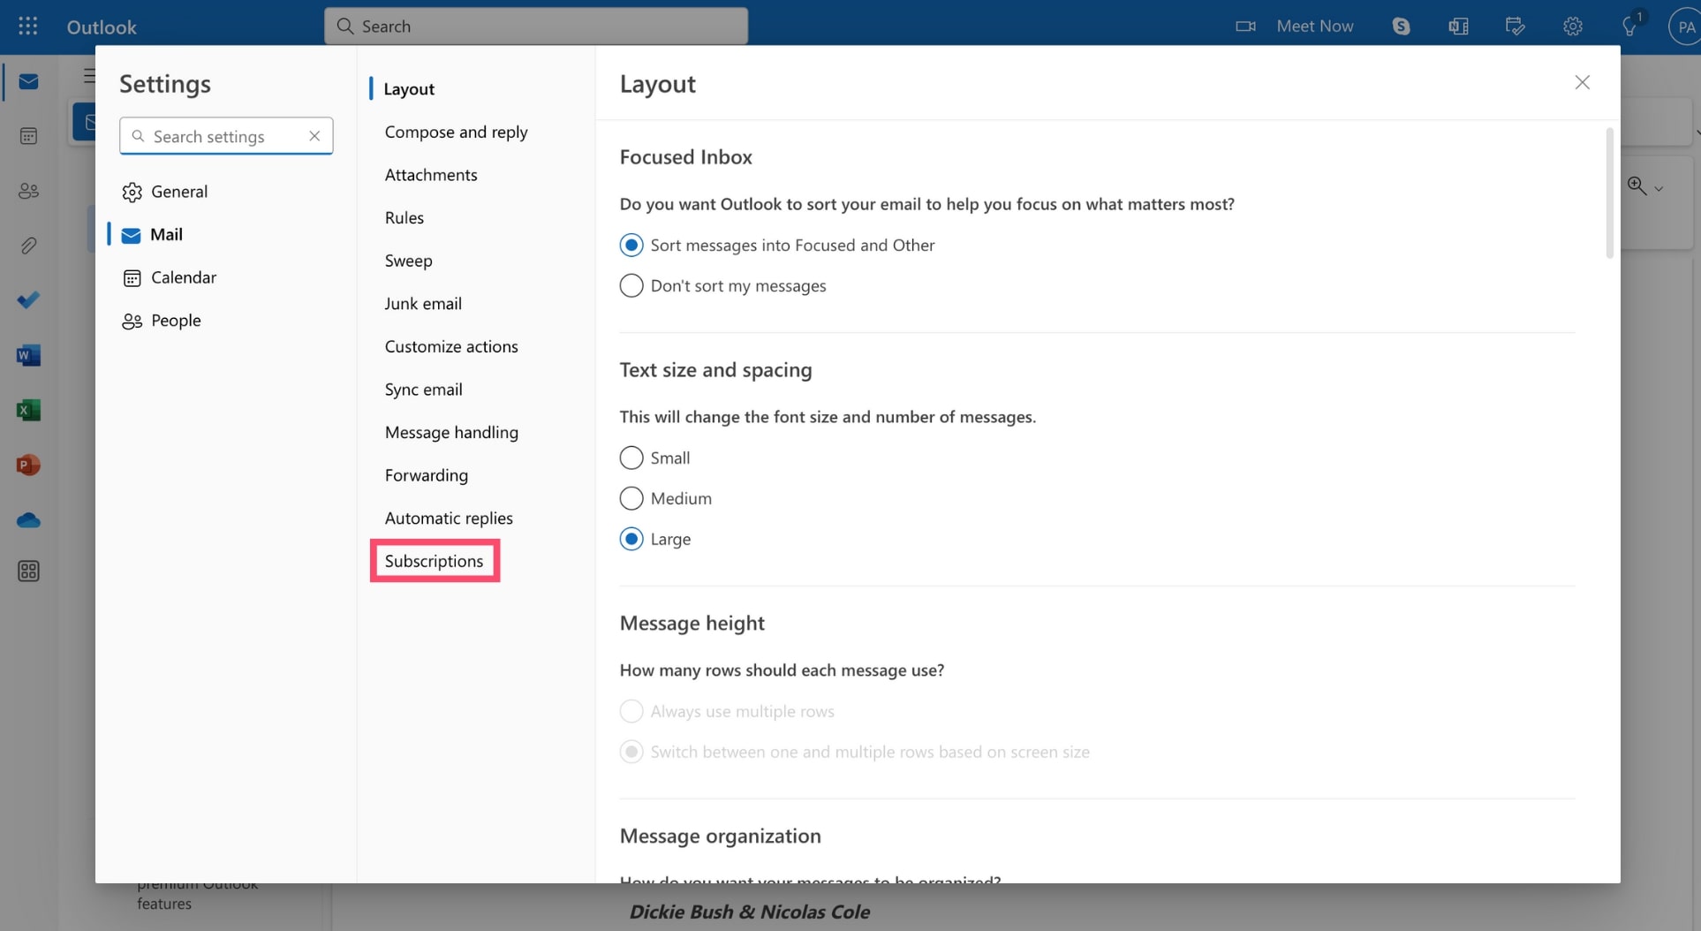The image size is (1701, 931).
Task: Launch PowerPoint from left rail
Action: [28, 465]
